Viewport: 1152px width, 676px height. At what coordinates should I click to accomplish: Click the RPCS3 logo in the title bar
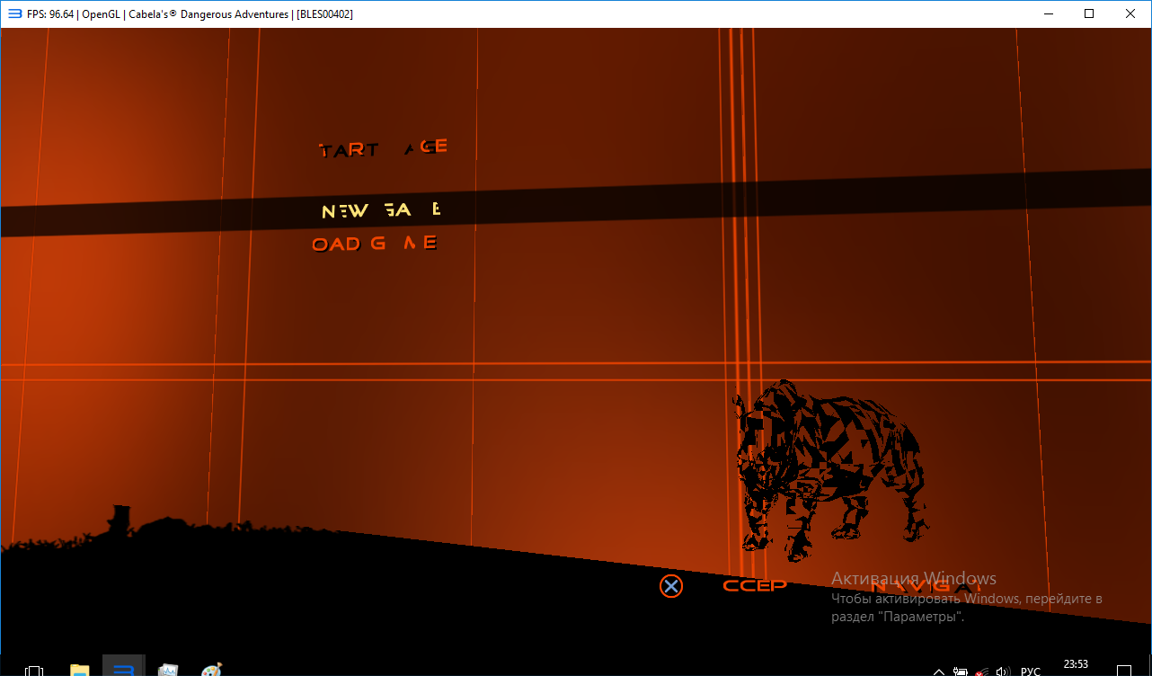(x=13, y=13)
